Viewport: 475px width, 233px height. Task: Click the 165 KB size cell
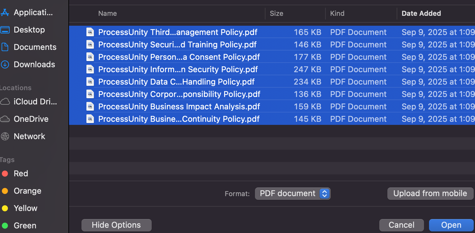[x=307, y=32]
